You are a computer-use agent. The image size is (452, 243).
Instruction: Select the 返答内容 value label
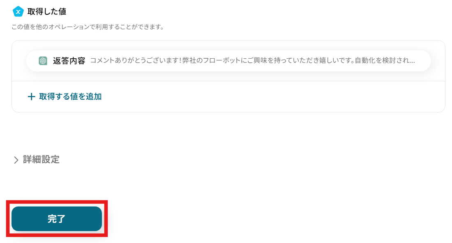click(x=69, y=61)
